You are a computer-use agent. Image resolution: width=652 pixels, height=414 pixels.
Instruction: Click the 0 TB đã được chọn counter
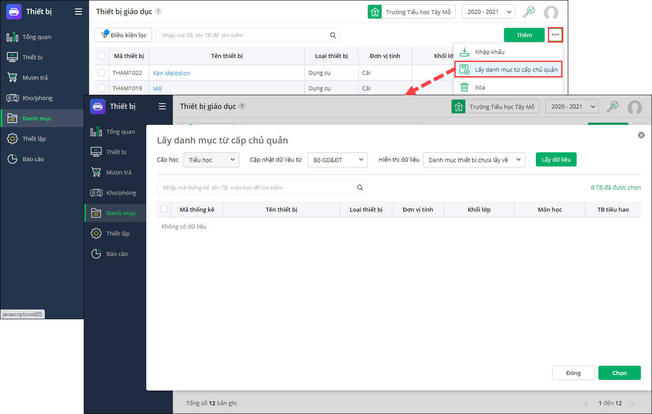(x=616, y=187)
